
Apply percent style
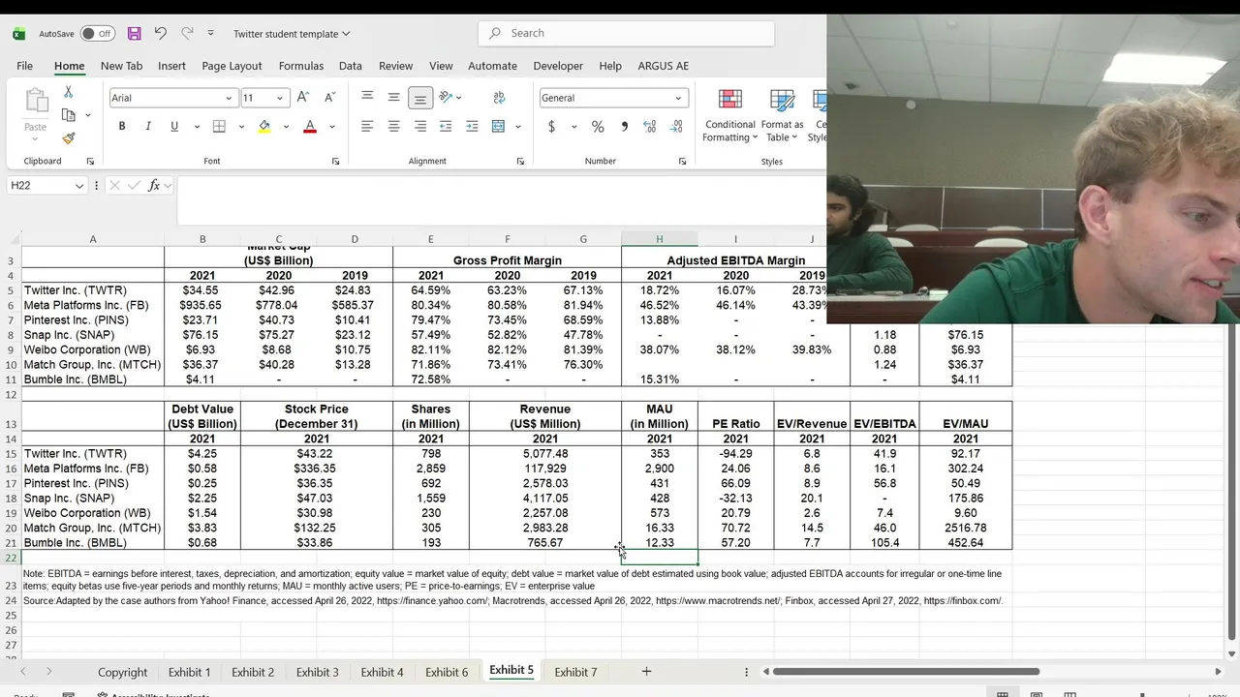(598, 127)
